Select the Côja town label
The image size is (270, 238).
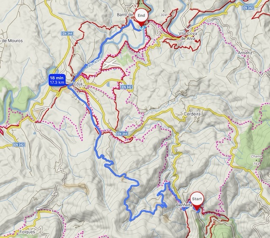click(78, 84)
